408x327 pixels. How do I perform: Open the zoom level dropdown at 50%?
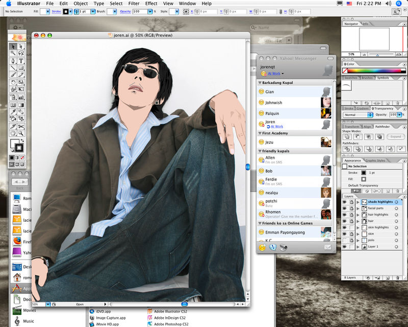(x=48, y=305)
